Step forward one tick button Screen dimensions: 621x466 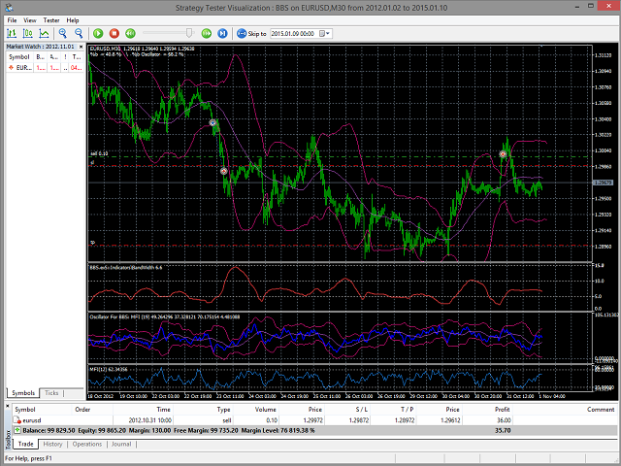[x=222, y=33]
